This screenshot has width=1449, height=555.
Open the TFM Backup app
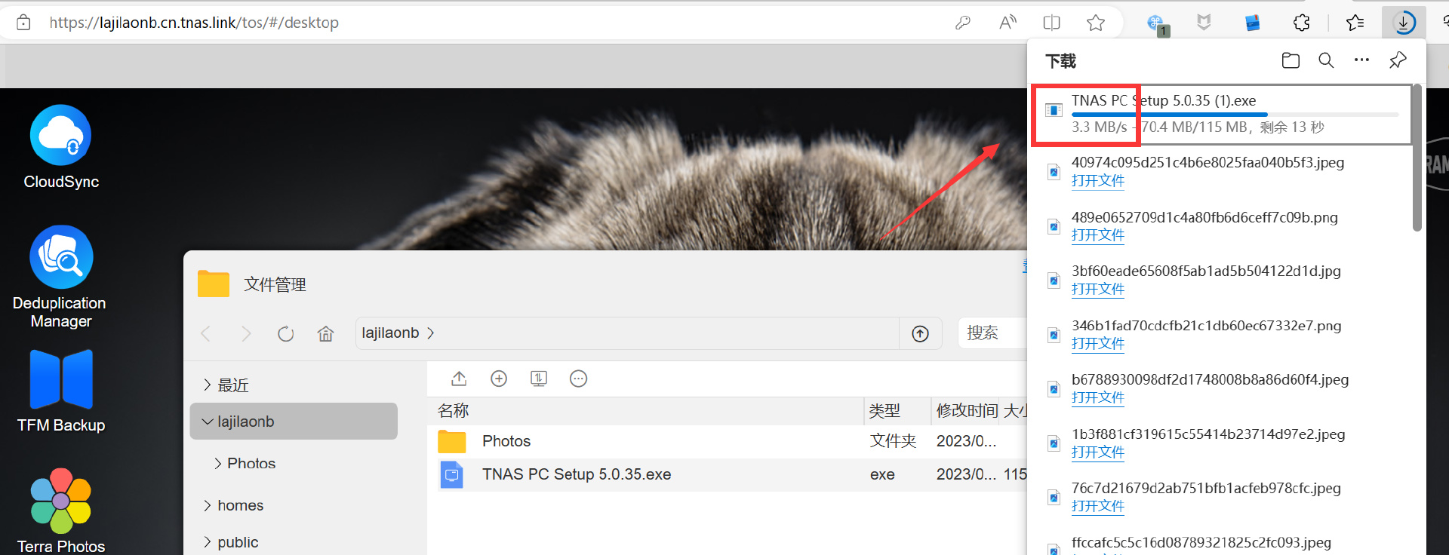pyautogui.click(x=61, y=391)
